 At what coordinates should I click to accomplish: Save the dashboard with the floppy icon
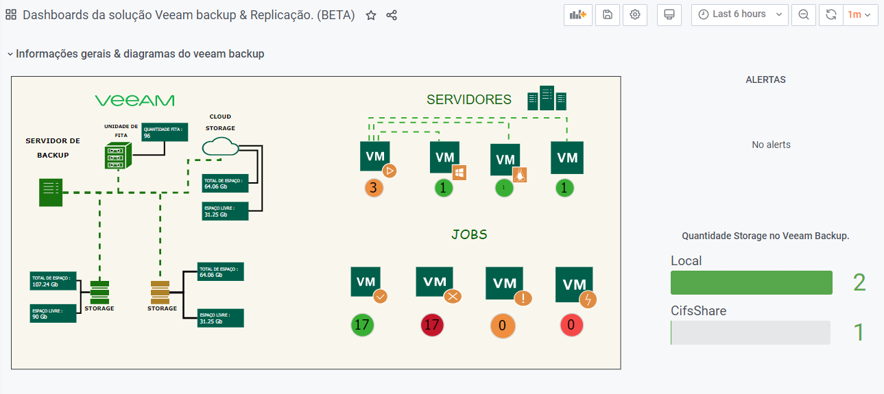coord(608,14)
